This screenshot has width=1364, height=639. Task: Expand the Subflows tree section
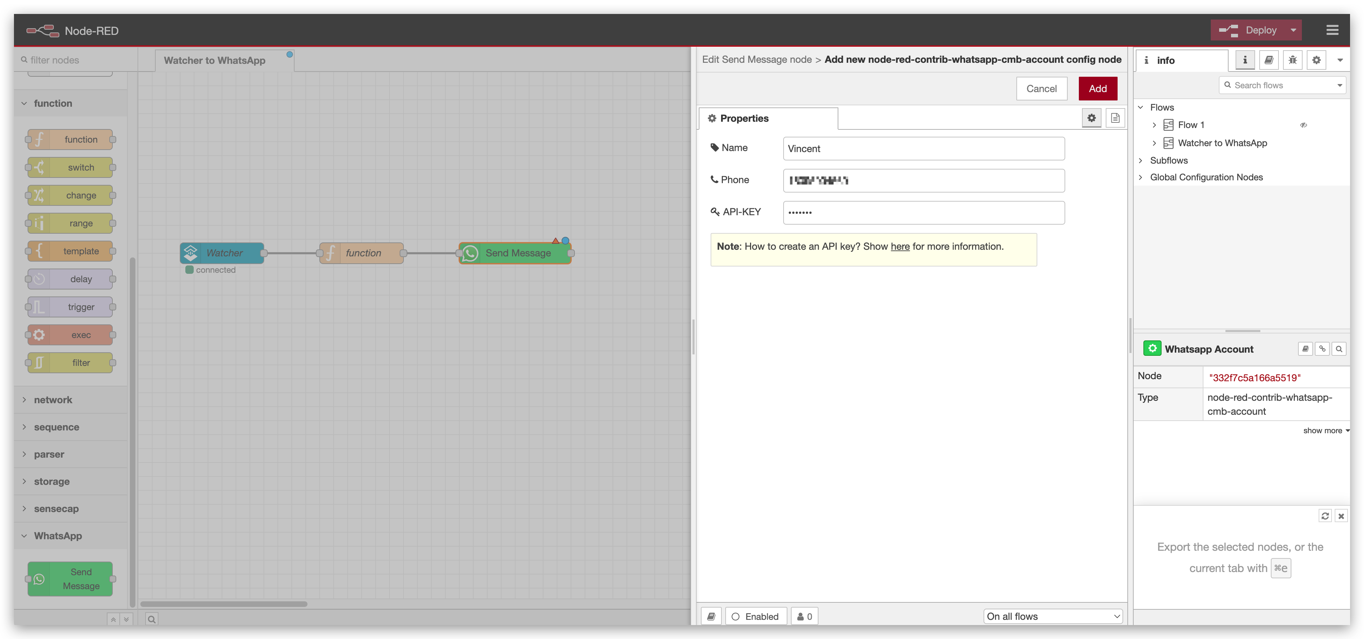coord(1141,160)
